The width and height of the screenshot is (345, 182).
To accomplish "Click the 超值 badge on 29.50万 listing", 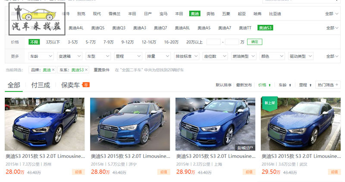I will click(334, 172).
